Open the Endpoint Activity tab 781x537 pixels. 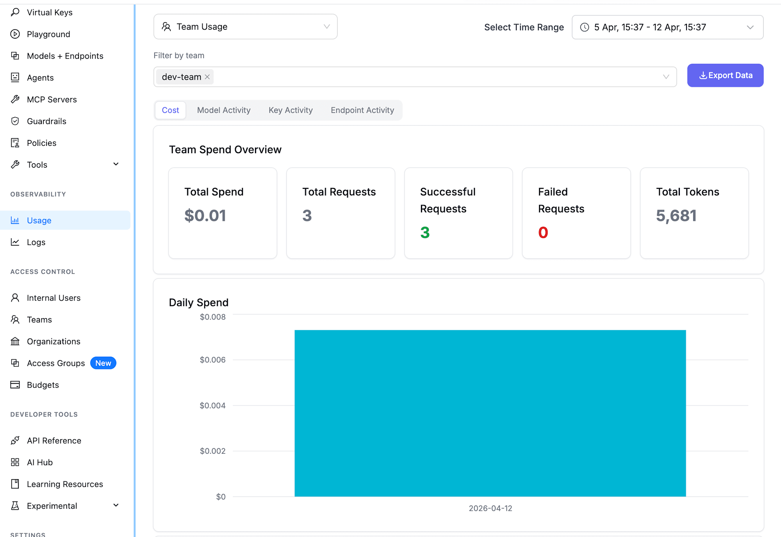click(362, 110)
